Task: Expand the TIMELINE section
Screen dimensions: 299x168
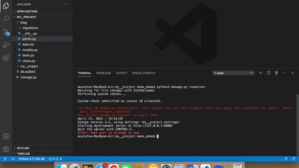Action: tap(23, 154)
